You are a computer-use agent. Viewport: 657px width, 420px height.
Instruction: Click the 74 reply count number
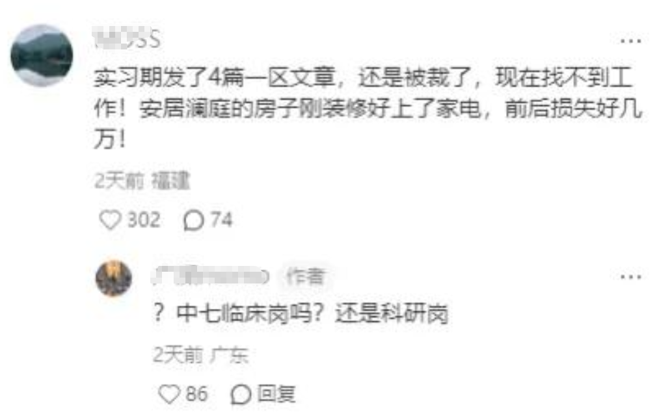[x=221, y=220]
